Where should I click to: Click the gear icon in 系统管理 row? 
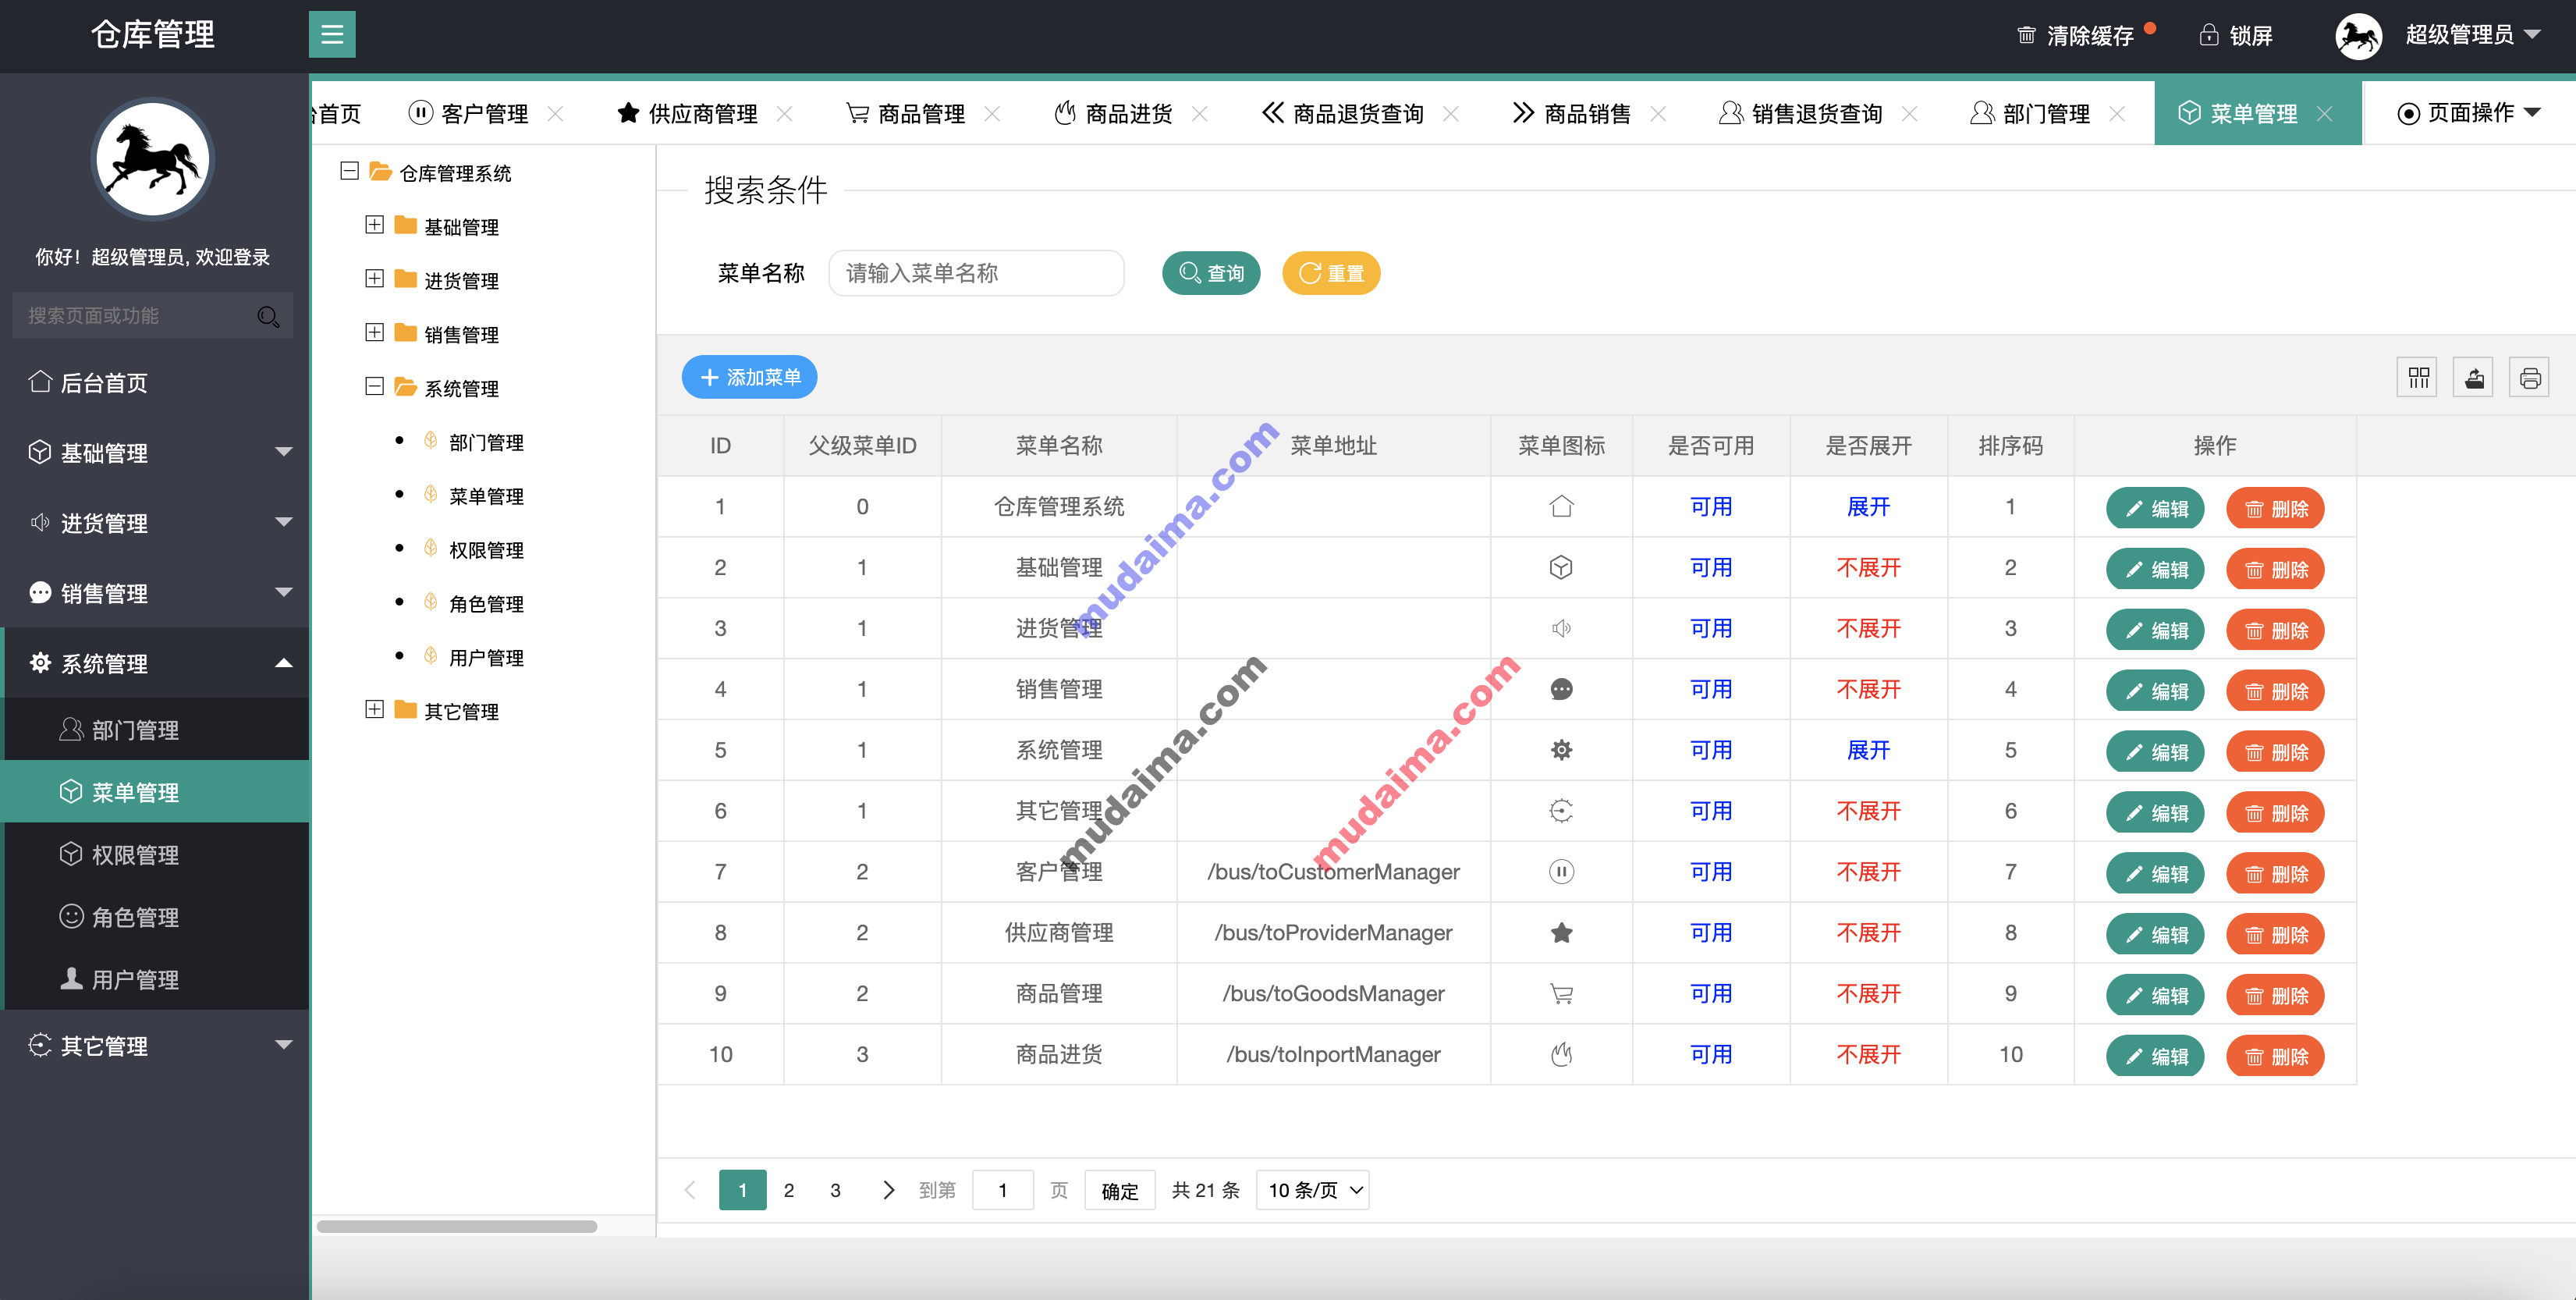tap(1561, 750)
